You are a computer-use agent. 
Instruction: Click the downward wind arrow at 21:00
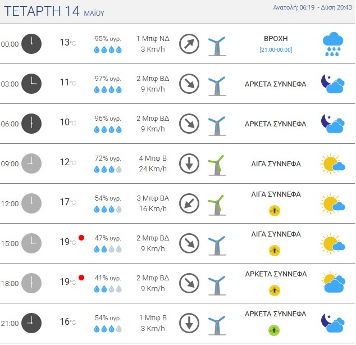(x=189, y=323)
